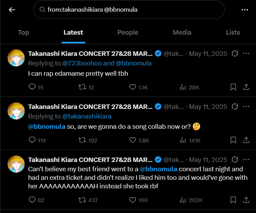Screen dimensions: 256x213
Task: Open more menu on concert ticket tweet
Action: click(x=246, y=160)
